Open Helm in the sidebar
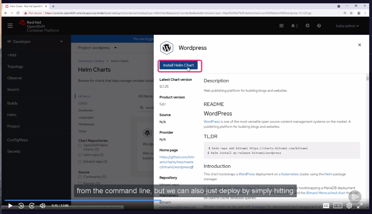The height and width of the screenshot is (214, 372). [x=12, y=115]
